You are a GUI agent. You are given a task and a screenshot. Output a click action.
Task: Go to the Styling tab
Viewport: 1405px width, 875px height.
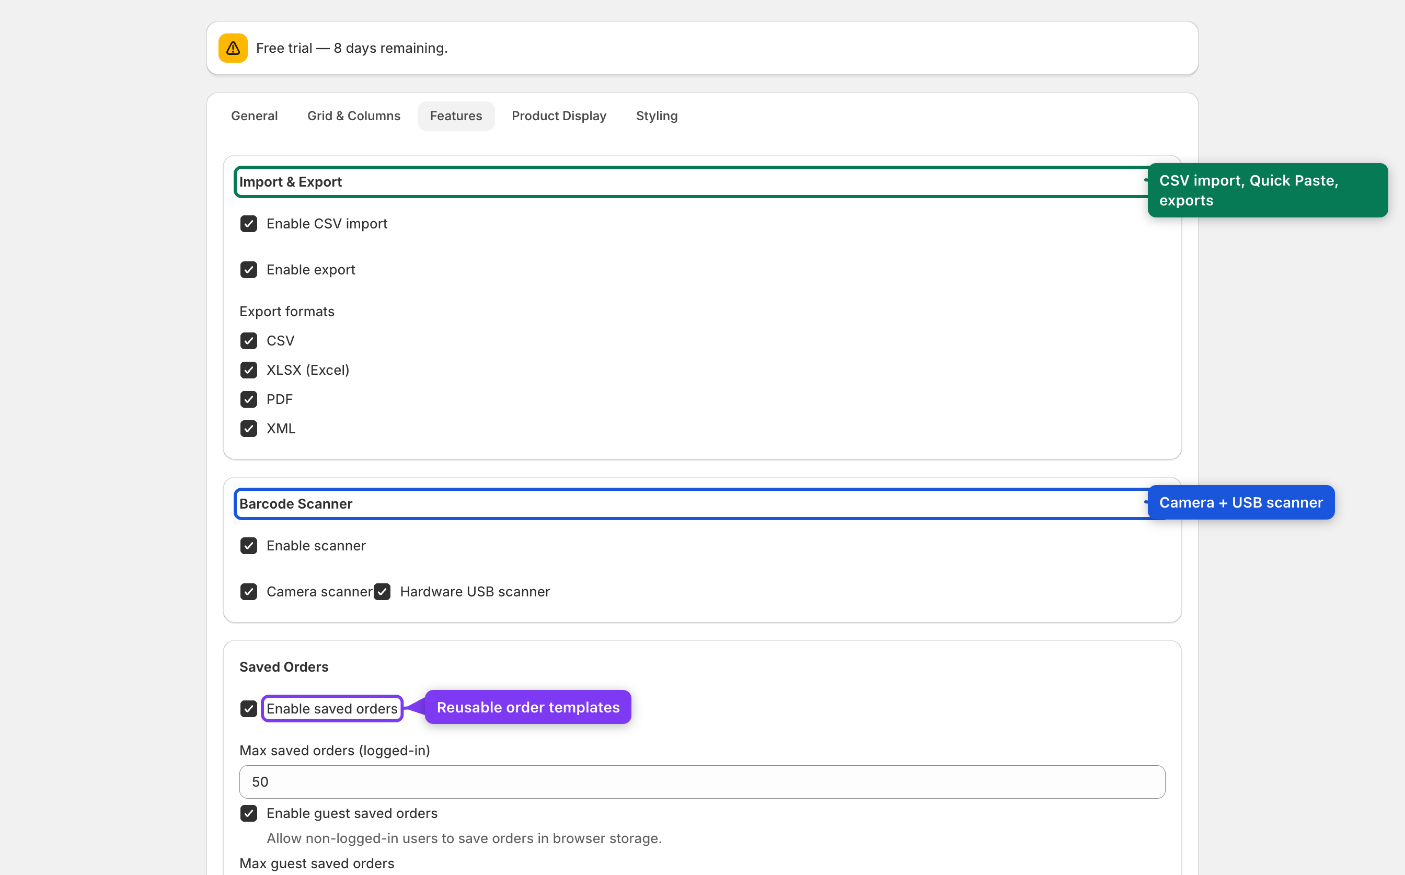pos(656,116)
